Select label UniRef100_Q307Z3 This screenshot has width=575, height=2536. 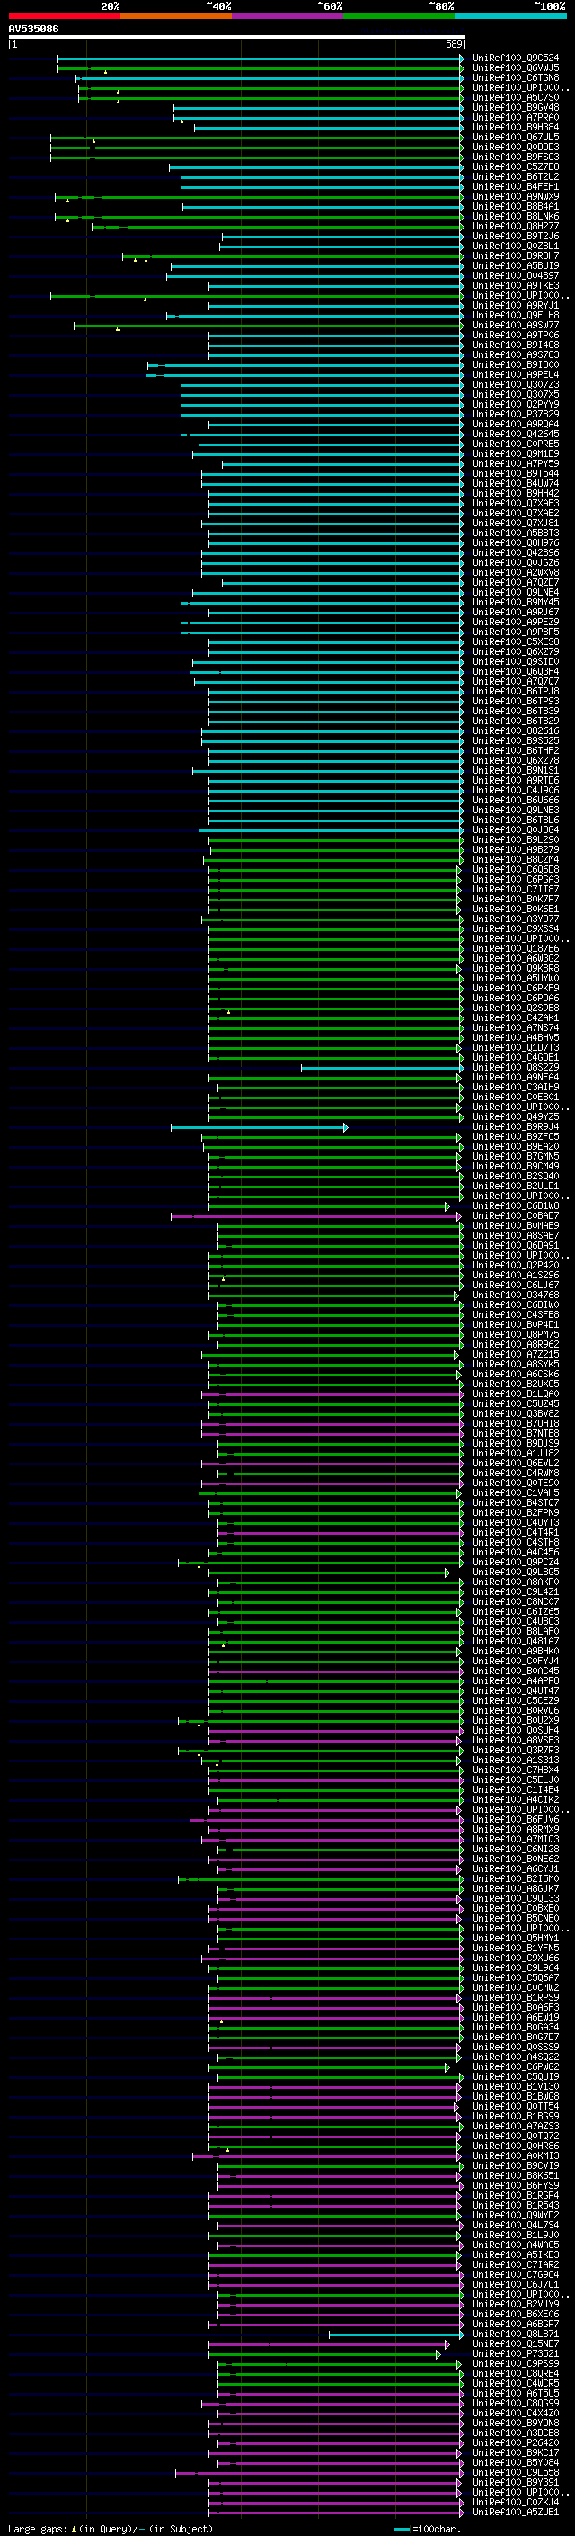pos(516,385)
